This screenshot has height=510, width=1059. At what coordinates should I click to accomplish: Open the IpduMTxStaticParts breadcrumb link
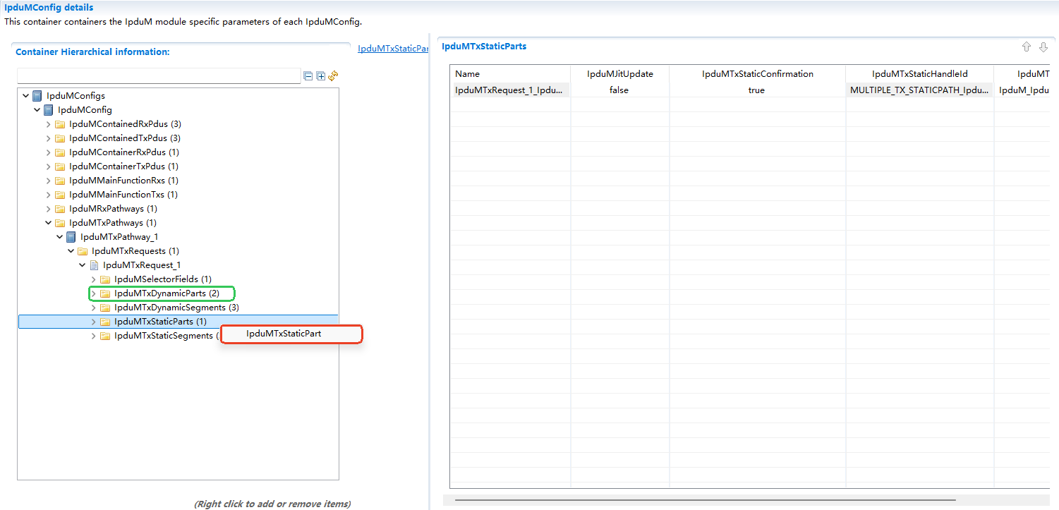point(393,49)
